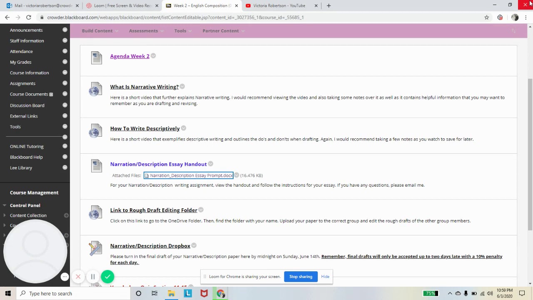Click the Loom green checkmark finish button

(107, 277)
